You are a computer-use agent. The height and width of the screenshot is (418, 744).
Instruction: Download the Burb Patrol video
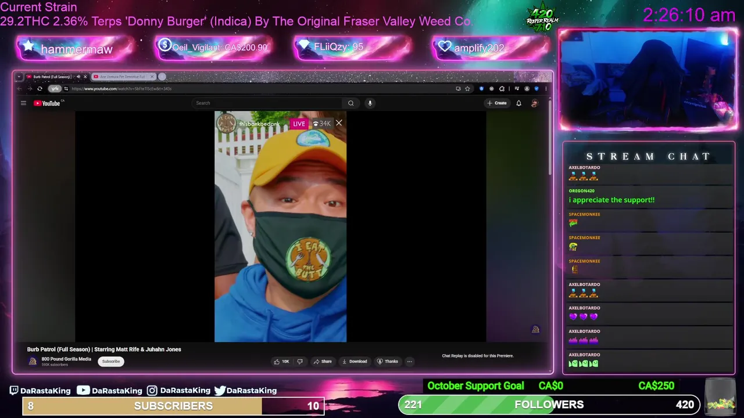pos(355,362)
